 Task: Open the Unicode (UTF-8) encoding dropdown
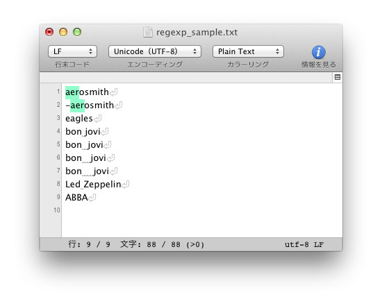[x=155, y=51]
